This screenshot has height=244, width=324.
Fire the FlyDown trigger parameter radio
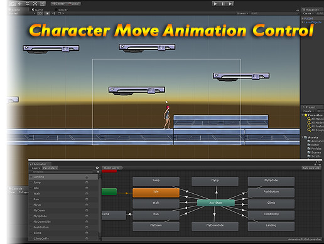click(87, 211)
